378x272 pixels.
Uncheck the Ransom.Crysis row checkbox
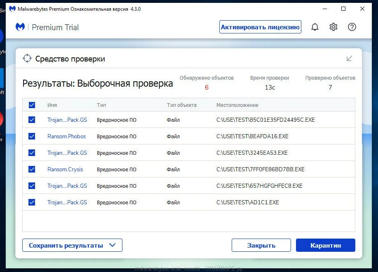tap(32, 169)
